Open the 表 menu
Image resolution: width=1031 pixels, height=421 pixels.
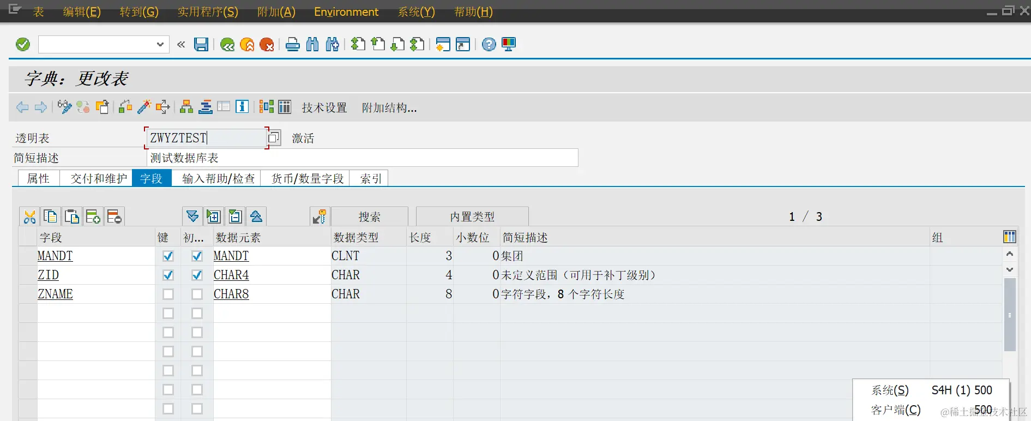[38, 11]
